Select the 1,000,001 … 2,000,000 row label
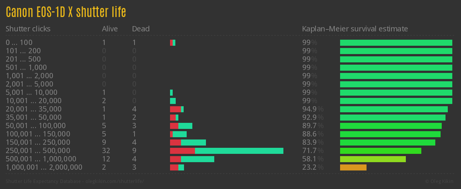This screenshot has height=189, width=461. click(x=44, y=167)
